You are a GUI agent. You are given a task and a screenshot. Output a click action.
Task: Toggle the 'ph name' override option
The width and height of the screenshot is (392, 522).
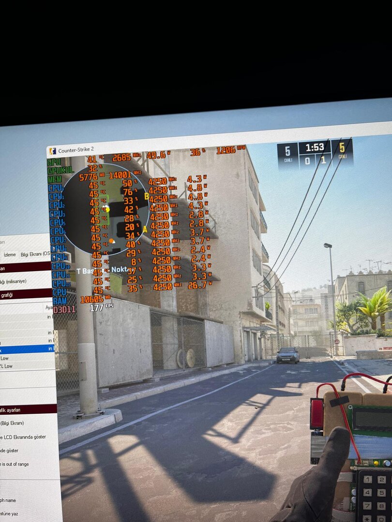click(8, 500)
